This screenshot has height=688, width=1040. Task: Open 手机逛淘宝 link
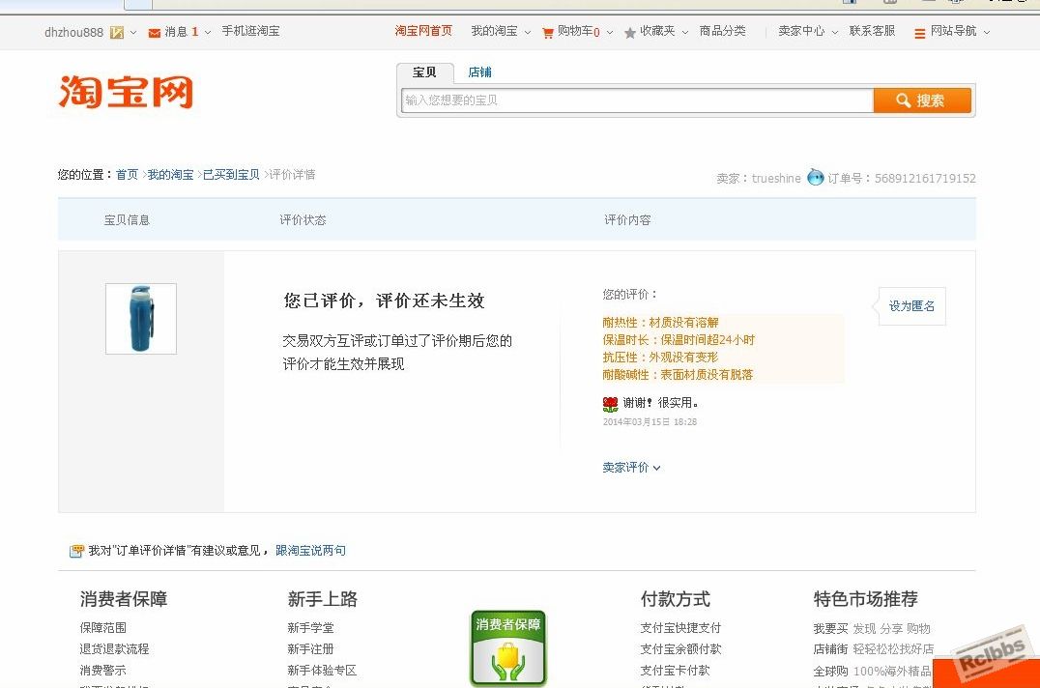click(250, 31)
